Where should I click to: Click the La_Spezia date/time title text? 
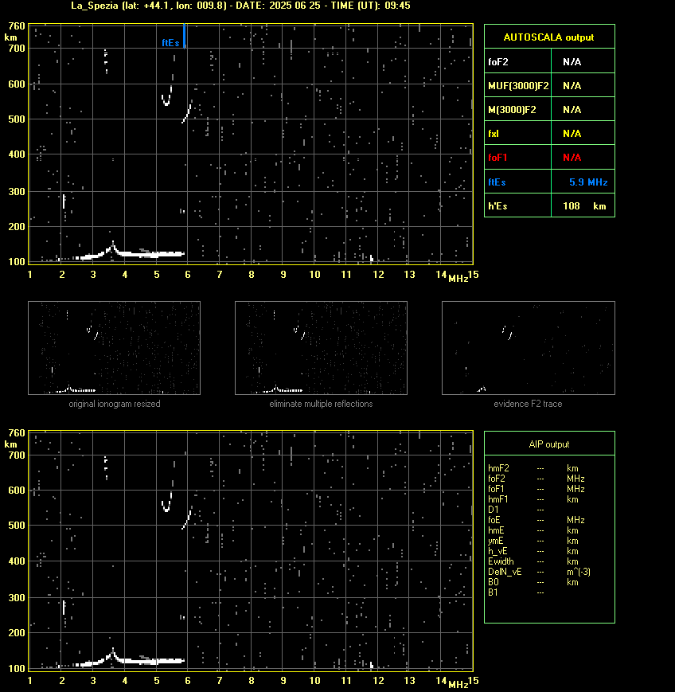click(x=240, y=6)
